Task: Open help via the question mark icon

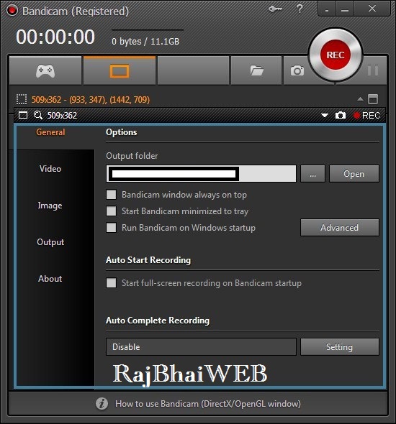Action: click(300, 9)
